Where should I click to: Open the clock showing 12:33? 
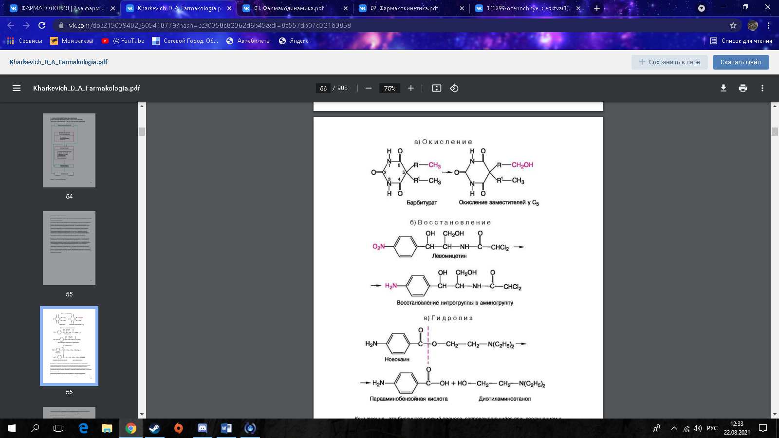pos(737,428)
